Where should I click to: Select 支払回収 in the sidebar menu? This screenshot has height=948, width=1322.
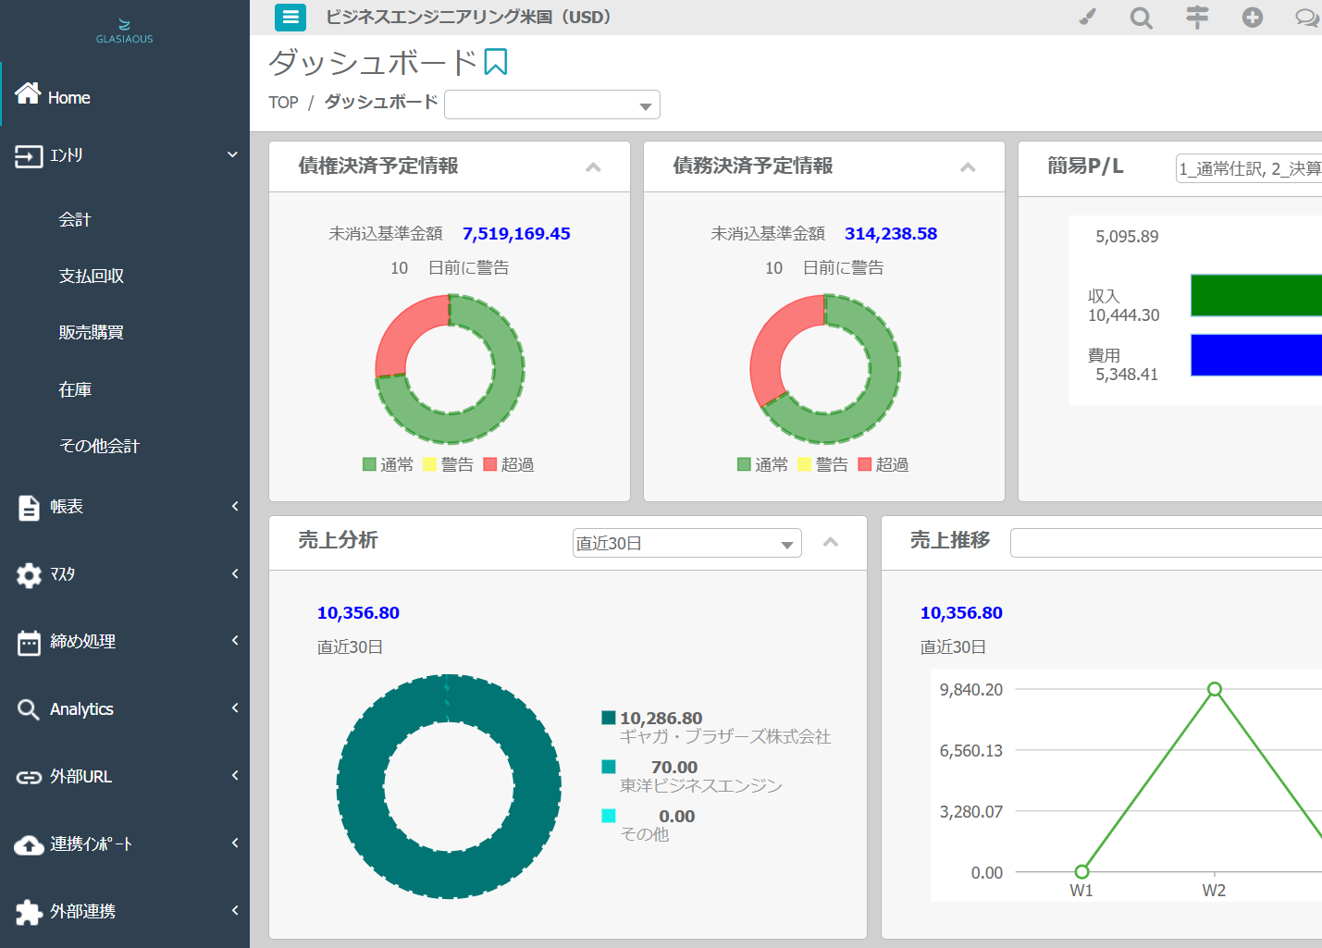click(91, 276)
